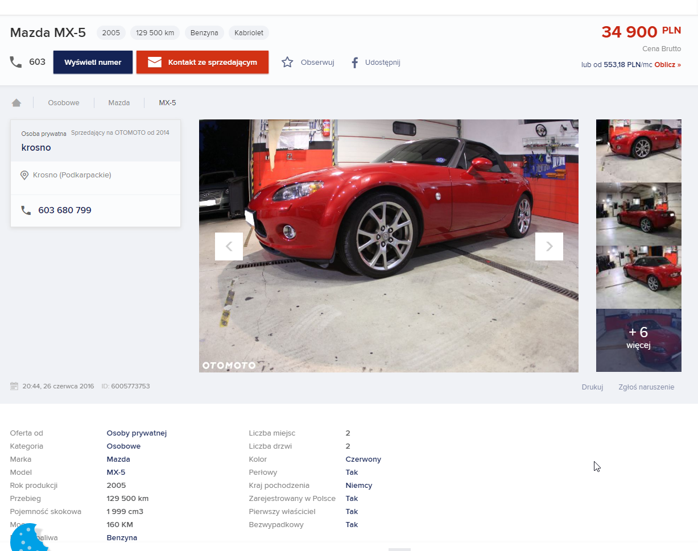Click the phone icon beside 603 in header
The height and width of the screenshot is (551, 698).
point(16,62)
